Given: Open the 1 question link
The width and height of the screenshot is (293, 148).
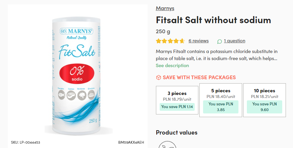Looking at the screenshot, I should pyautogui.click(x=234, y=41).
